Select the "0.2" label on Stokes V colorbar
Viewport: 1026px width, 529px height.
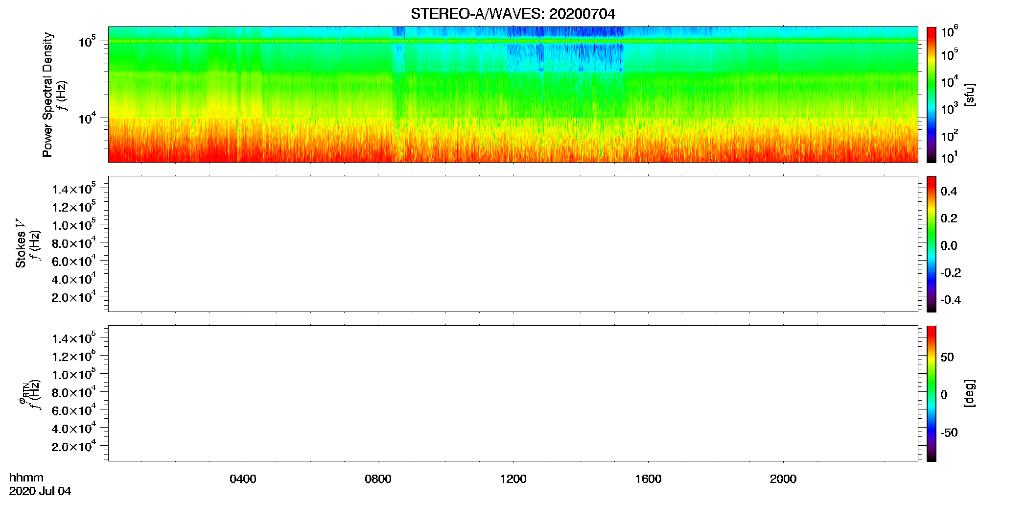[949, 218]
